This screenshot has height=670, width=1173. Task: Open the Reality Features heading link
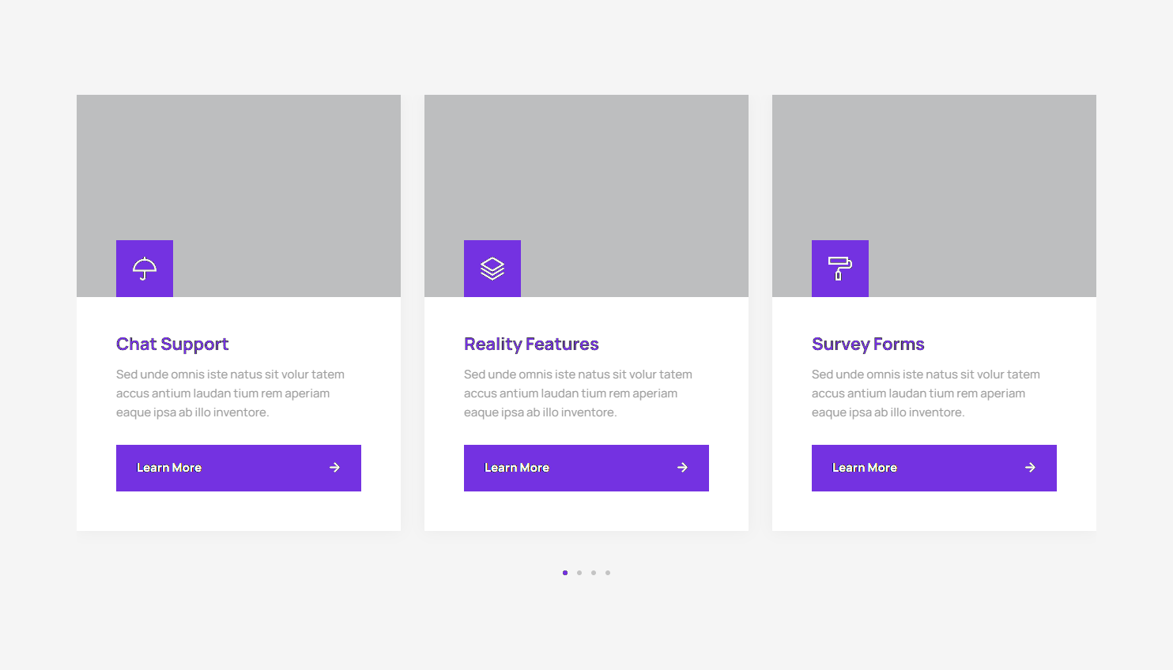point(531,344)
